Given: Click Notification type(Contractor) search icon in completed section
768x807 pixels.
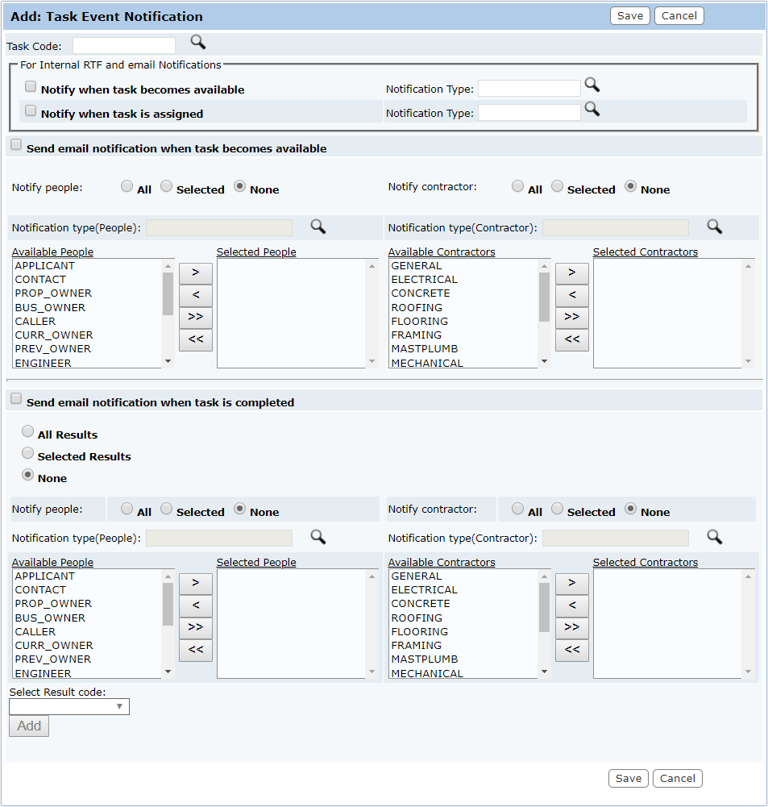Looking at the screenshot, I should (x=715, y=537).
